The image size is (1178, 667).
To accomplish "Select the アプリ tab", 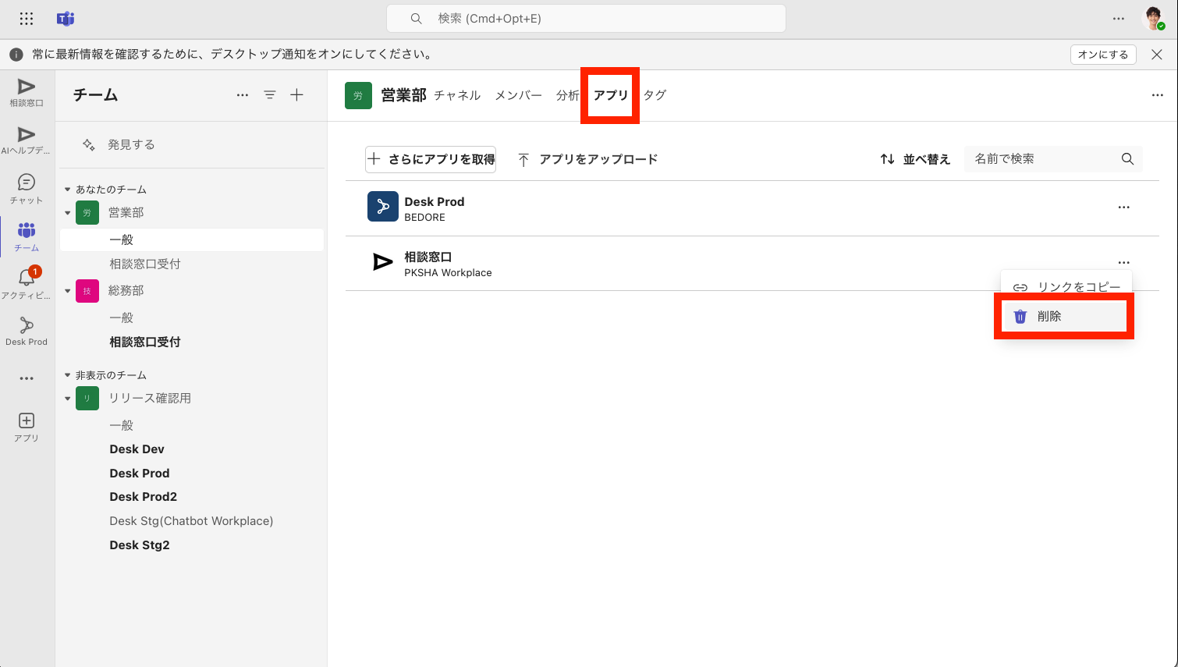I will pos(611,95).
